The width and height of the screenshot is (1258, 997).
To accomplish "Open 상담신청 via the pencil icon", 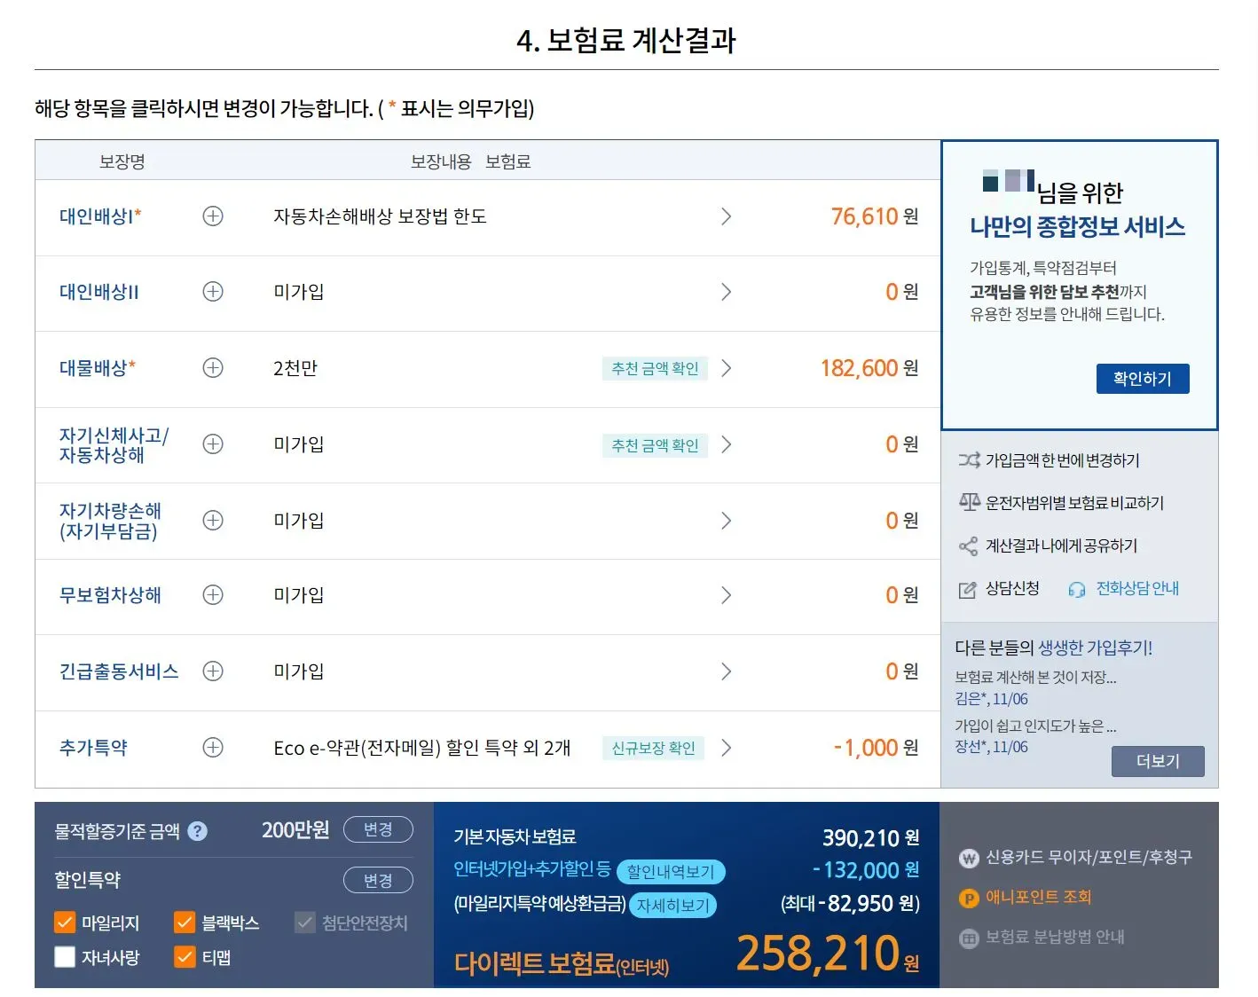I will pos(966,588).
